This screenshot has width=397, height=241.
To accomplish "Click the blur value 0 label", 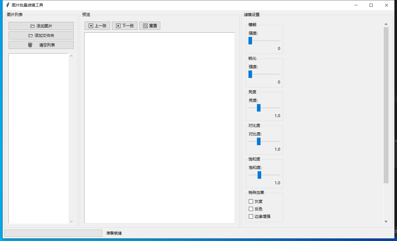I will click(279, 49).
